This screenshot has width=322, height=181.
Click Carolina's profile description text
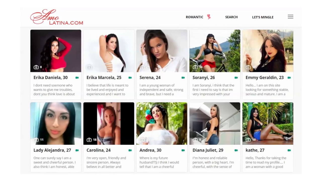(106, 162)
